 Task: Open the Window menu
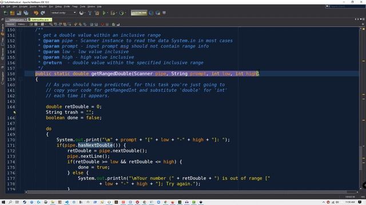coord(91,6)
